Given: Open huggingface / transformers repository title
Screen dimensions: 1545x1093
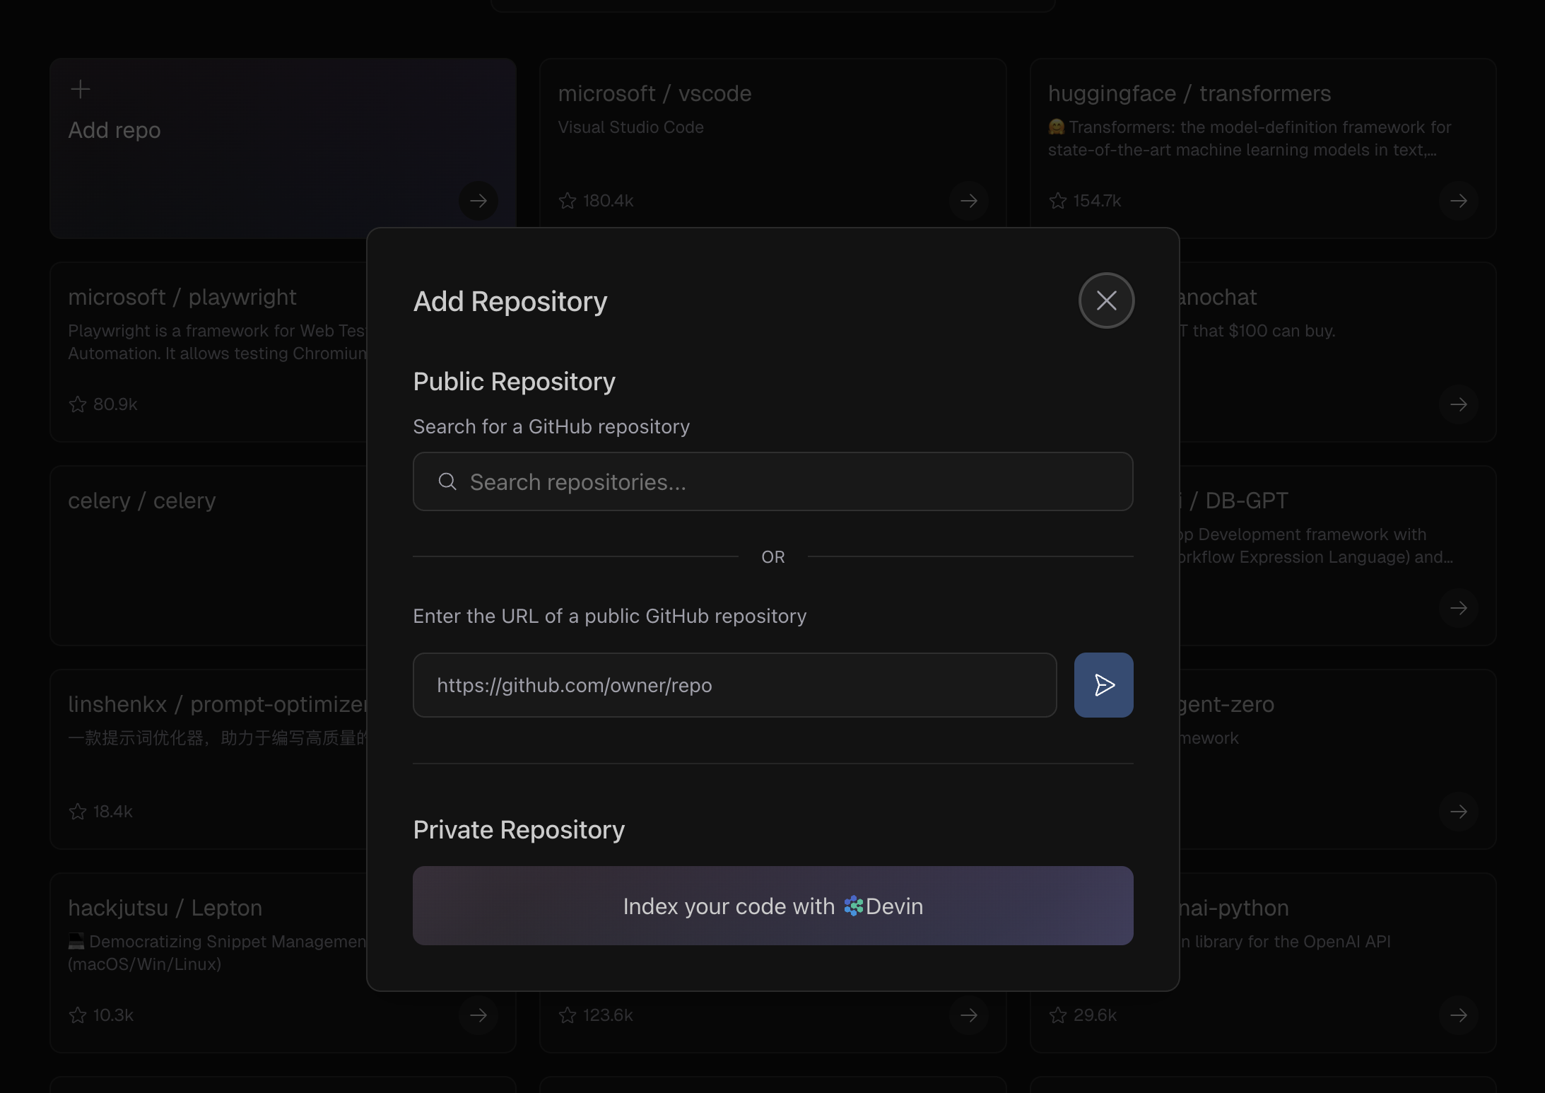Looking at the screenshot, I should (x=1189, y=93).
